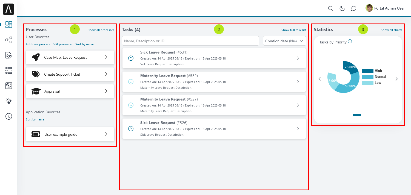The height and width of the screenshot is (195, 411).
Task: Open chevron of Sick Leave Request #531
Action: click(x=298, y=58)
